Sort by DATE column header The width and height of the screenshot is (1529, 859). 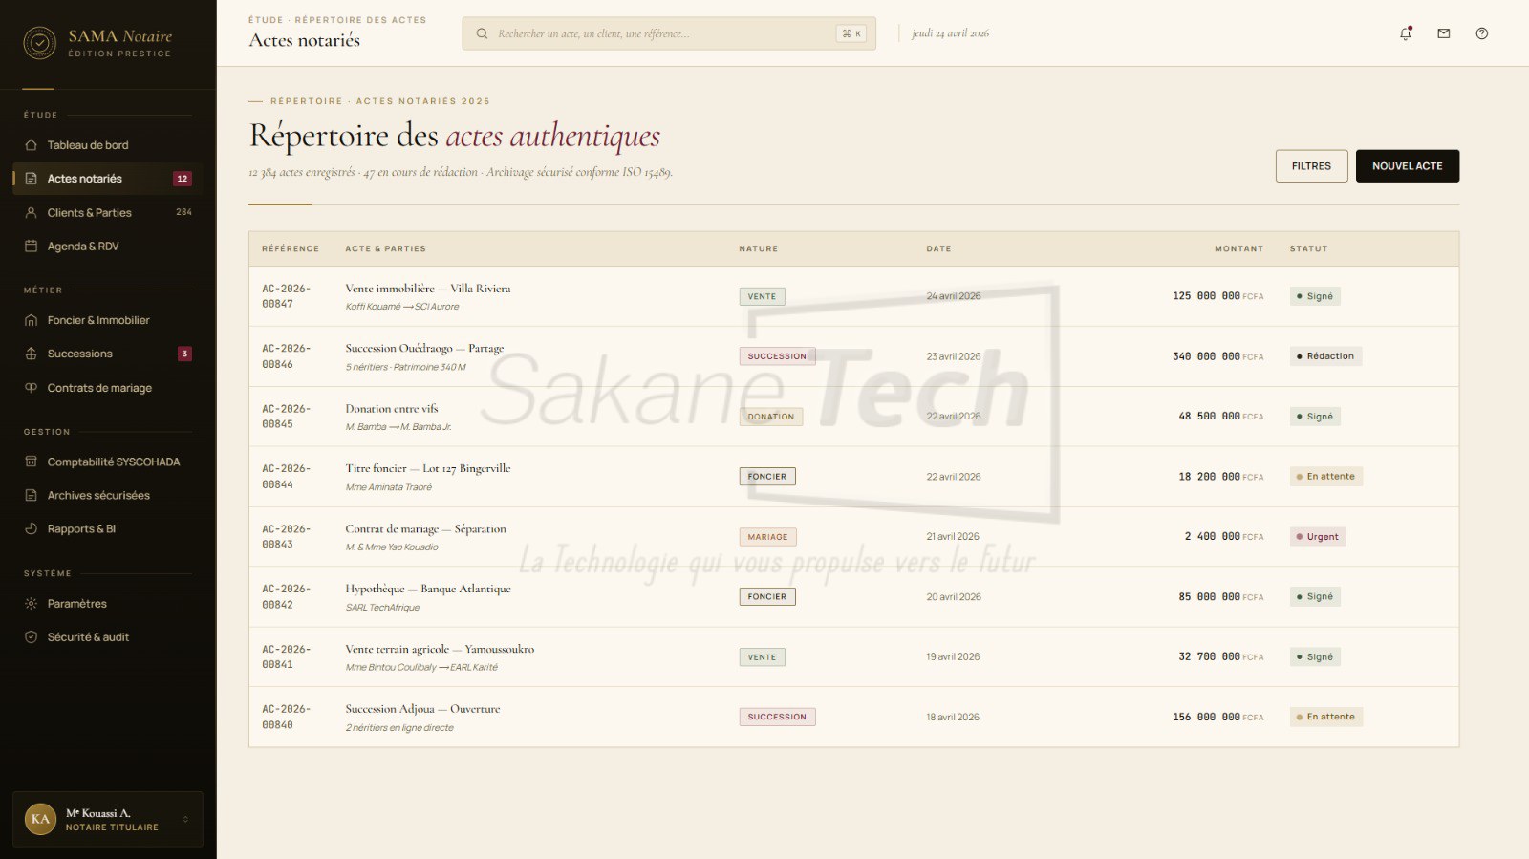[x=938, y=248]
